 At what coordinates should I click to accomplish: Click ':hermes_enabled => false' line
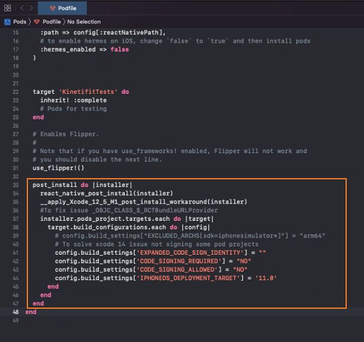(x=84, y=49)
